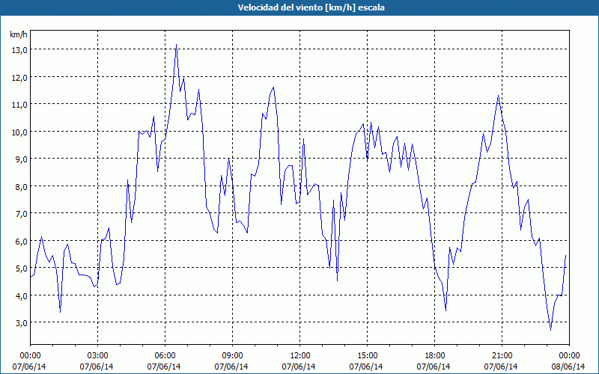Click the 09:00 time axis label
This screenshot has width=599, height=374.
coord(232,356)
